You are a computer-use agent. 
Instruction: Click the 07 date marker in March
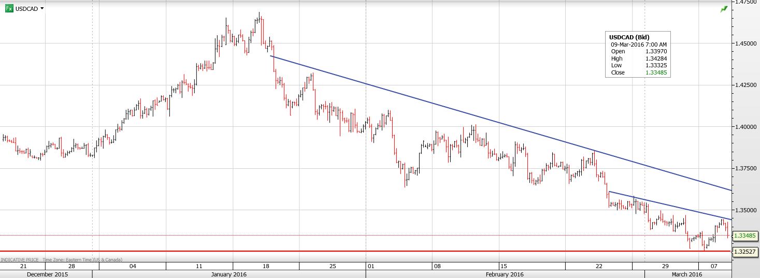point(713,266)
